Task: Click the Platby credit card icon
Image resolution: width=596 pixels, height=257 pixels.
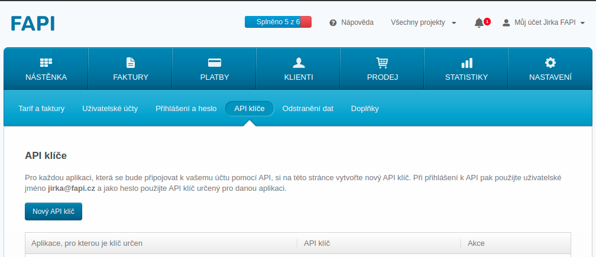Action: tap(214, 63)
